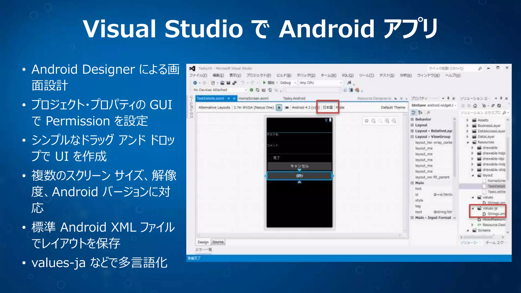Screen dimensions: 521x293
Task: Click the Default Theme selector
Action: (x=393, y=108)
